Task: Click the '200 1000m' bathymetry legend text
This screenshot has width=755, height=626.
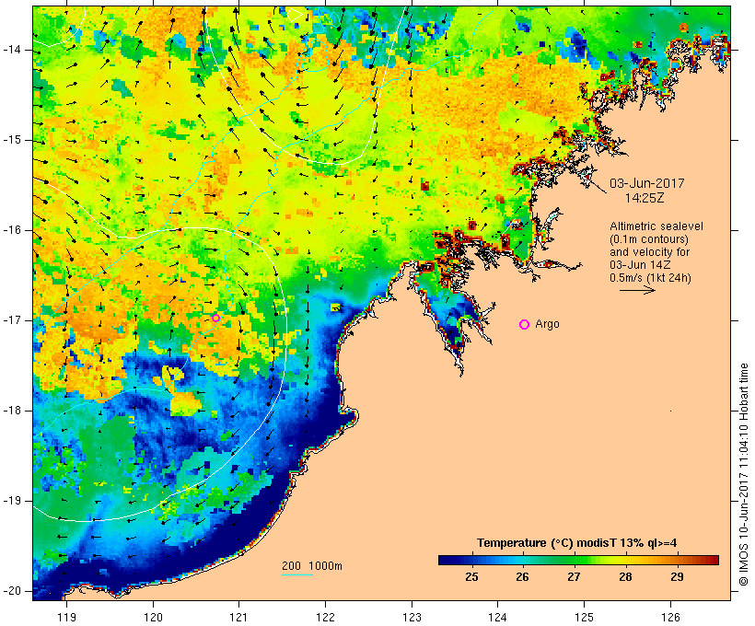Action: click(x=312, y=566)
